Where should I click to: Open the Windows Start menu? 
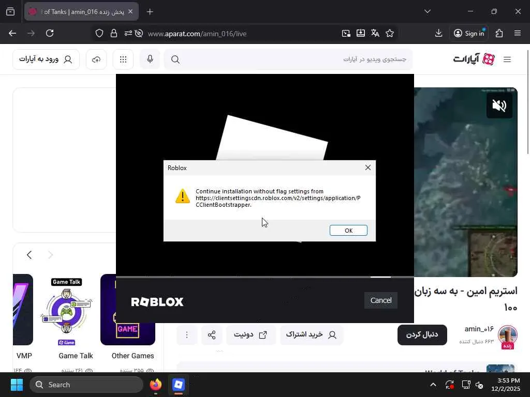17,385
